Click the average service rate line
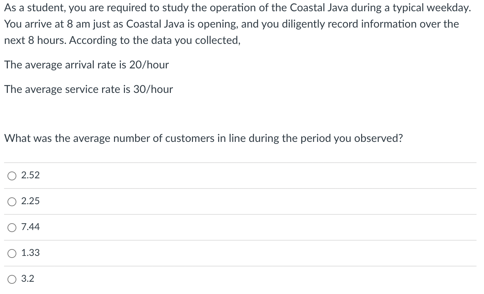Screen dimensions: 484x294 88,89
